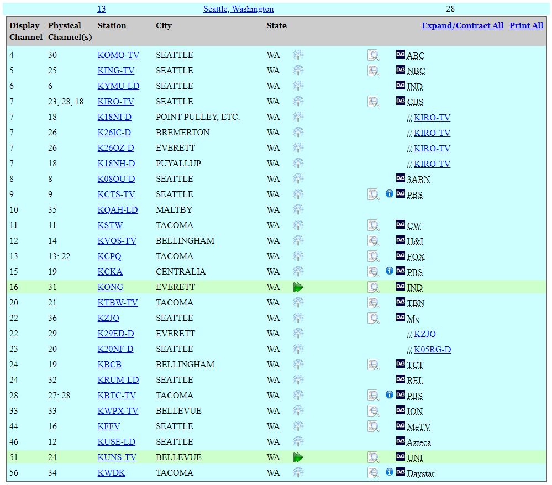Open the KBTC-TV station link
This screenshot has width=552, height=485.
click(x=117, y=396)
